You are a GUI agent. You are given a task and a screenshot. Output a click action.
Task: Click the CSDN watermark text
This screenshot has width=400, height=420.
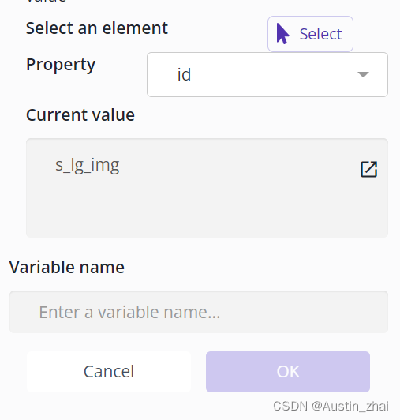click(x=290, y=406)
